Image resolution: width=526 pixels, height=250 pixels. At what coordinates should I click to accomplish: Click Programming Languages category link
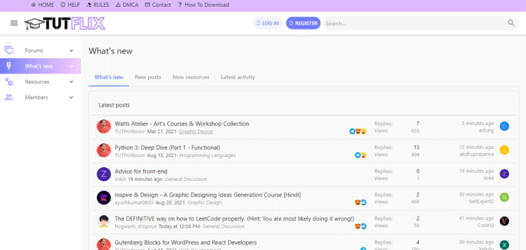click(x=208, y=155)
